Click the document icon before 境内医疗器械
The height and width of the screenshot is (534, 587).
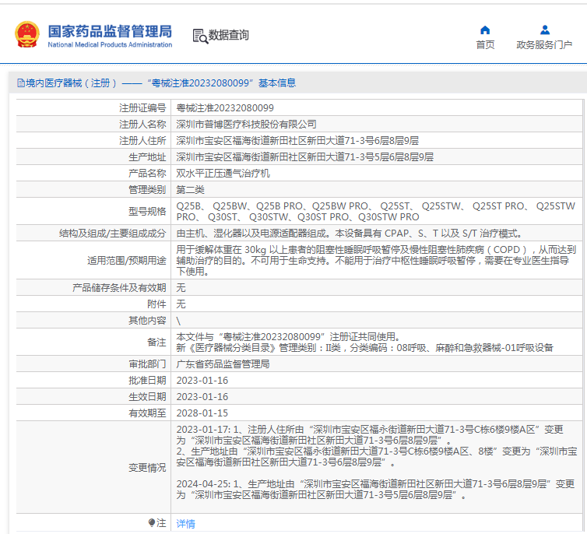pos(21,83)
